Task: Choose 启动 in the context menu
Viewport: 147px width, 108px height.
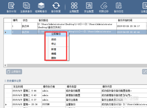Action: tap(54, 40)
